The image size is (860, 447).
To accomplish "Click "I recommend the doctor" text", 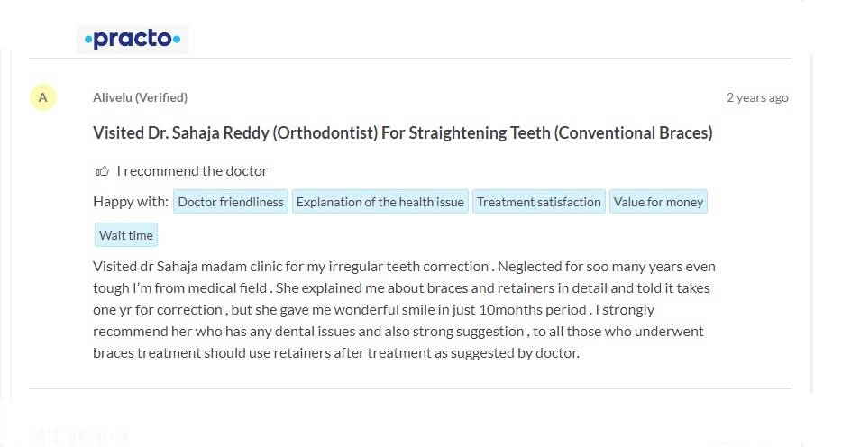I will 192,171.
